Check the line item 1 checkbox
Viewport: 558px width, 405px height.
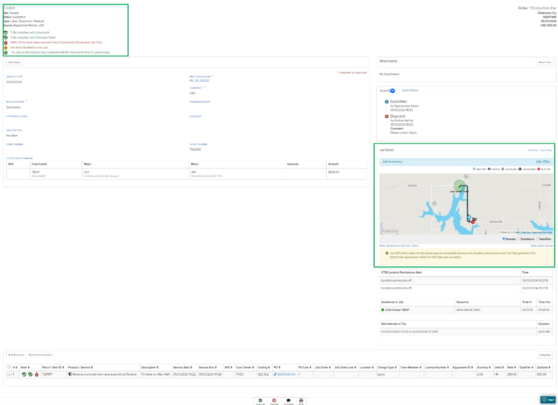pos(9,375)
